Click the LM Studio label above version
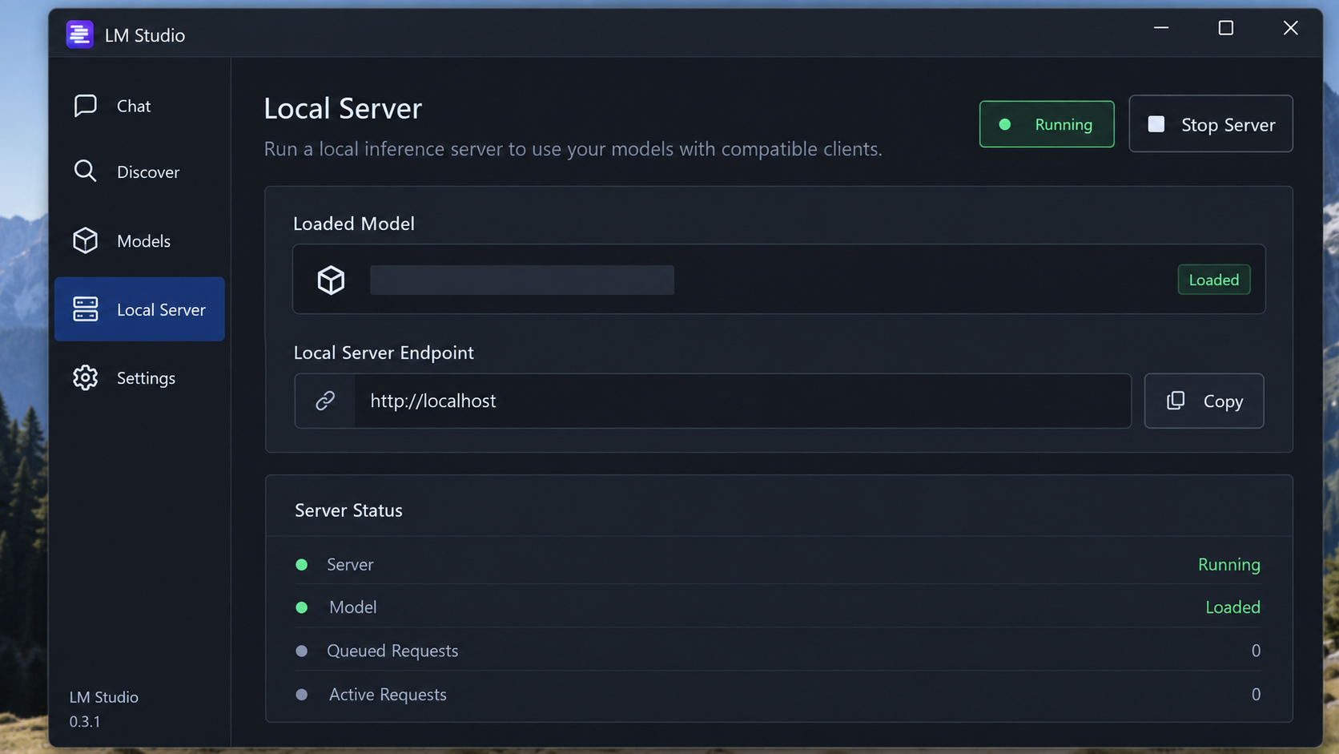This screenshot has height=754, width=1339. pos(104,697)
